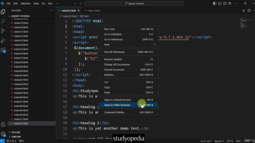This screenshot has height=143, width=255.
Task: Choose Change All Occurrences
Action: [128, 64]
